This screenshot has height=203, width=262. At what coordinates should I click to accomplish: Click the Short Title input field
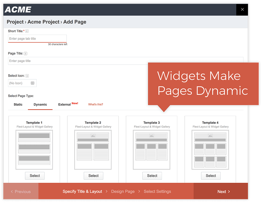37,38
